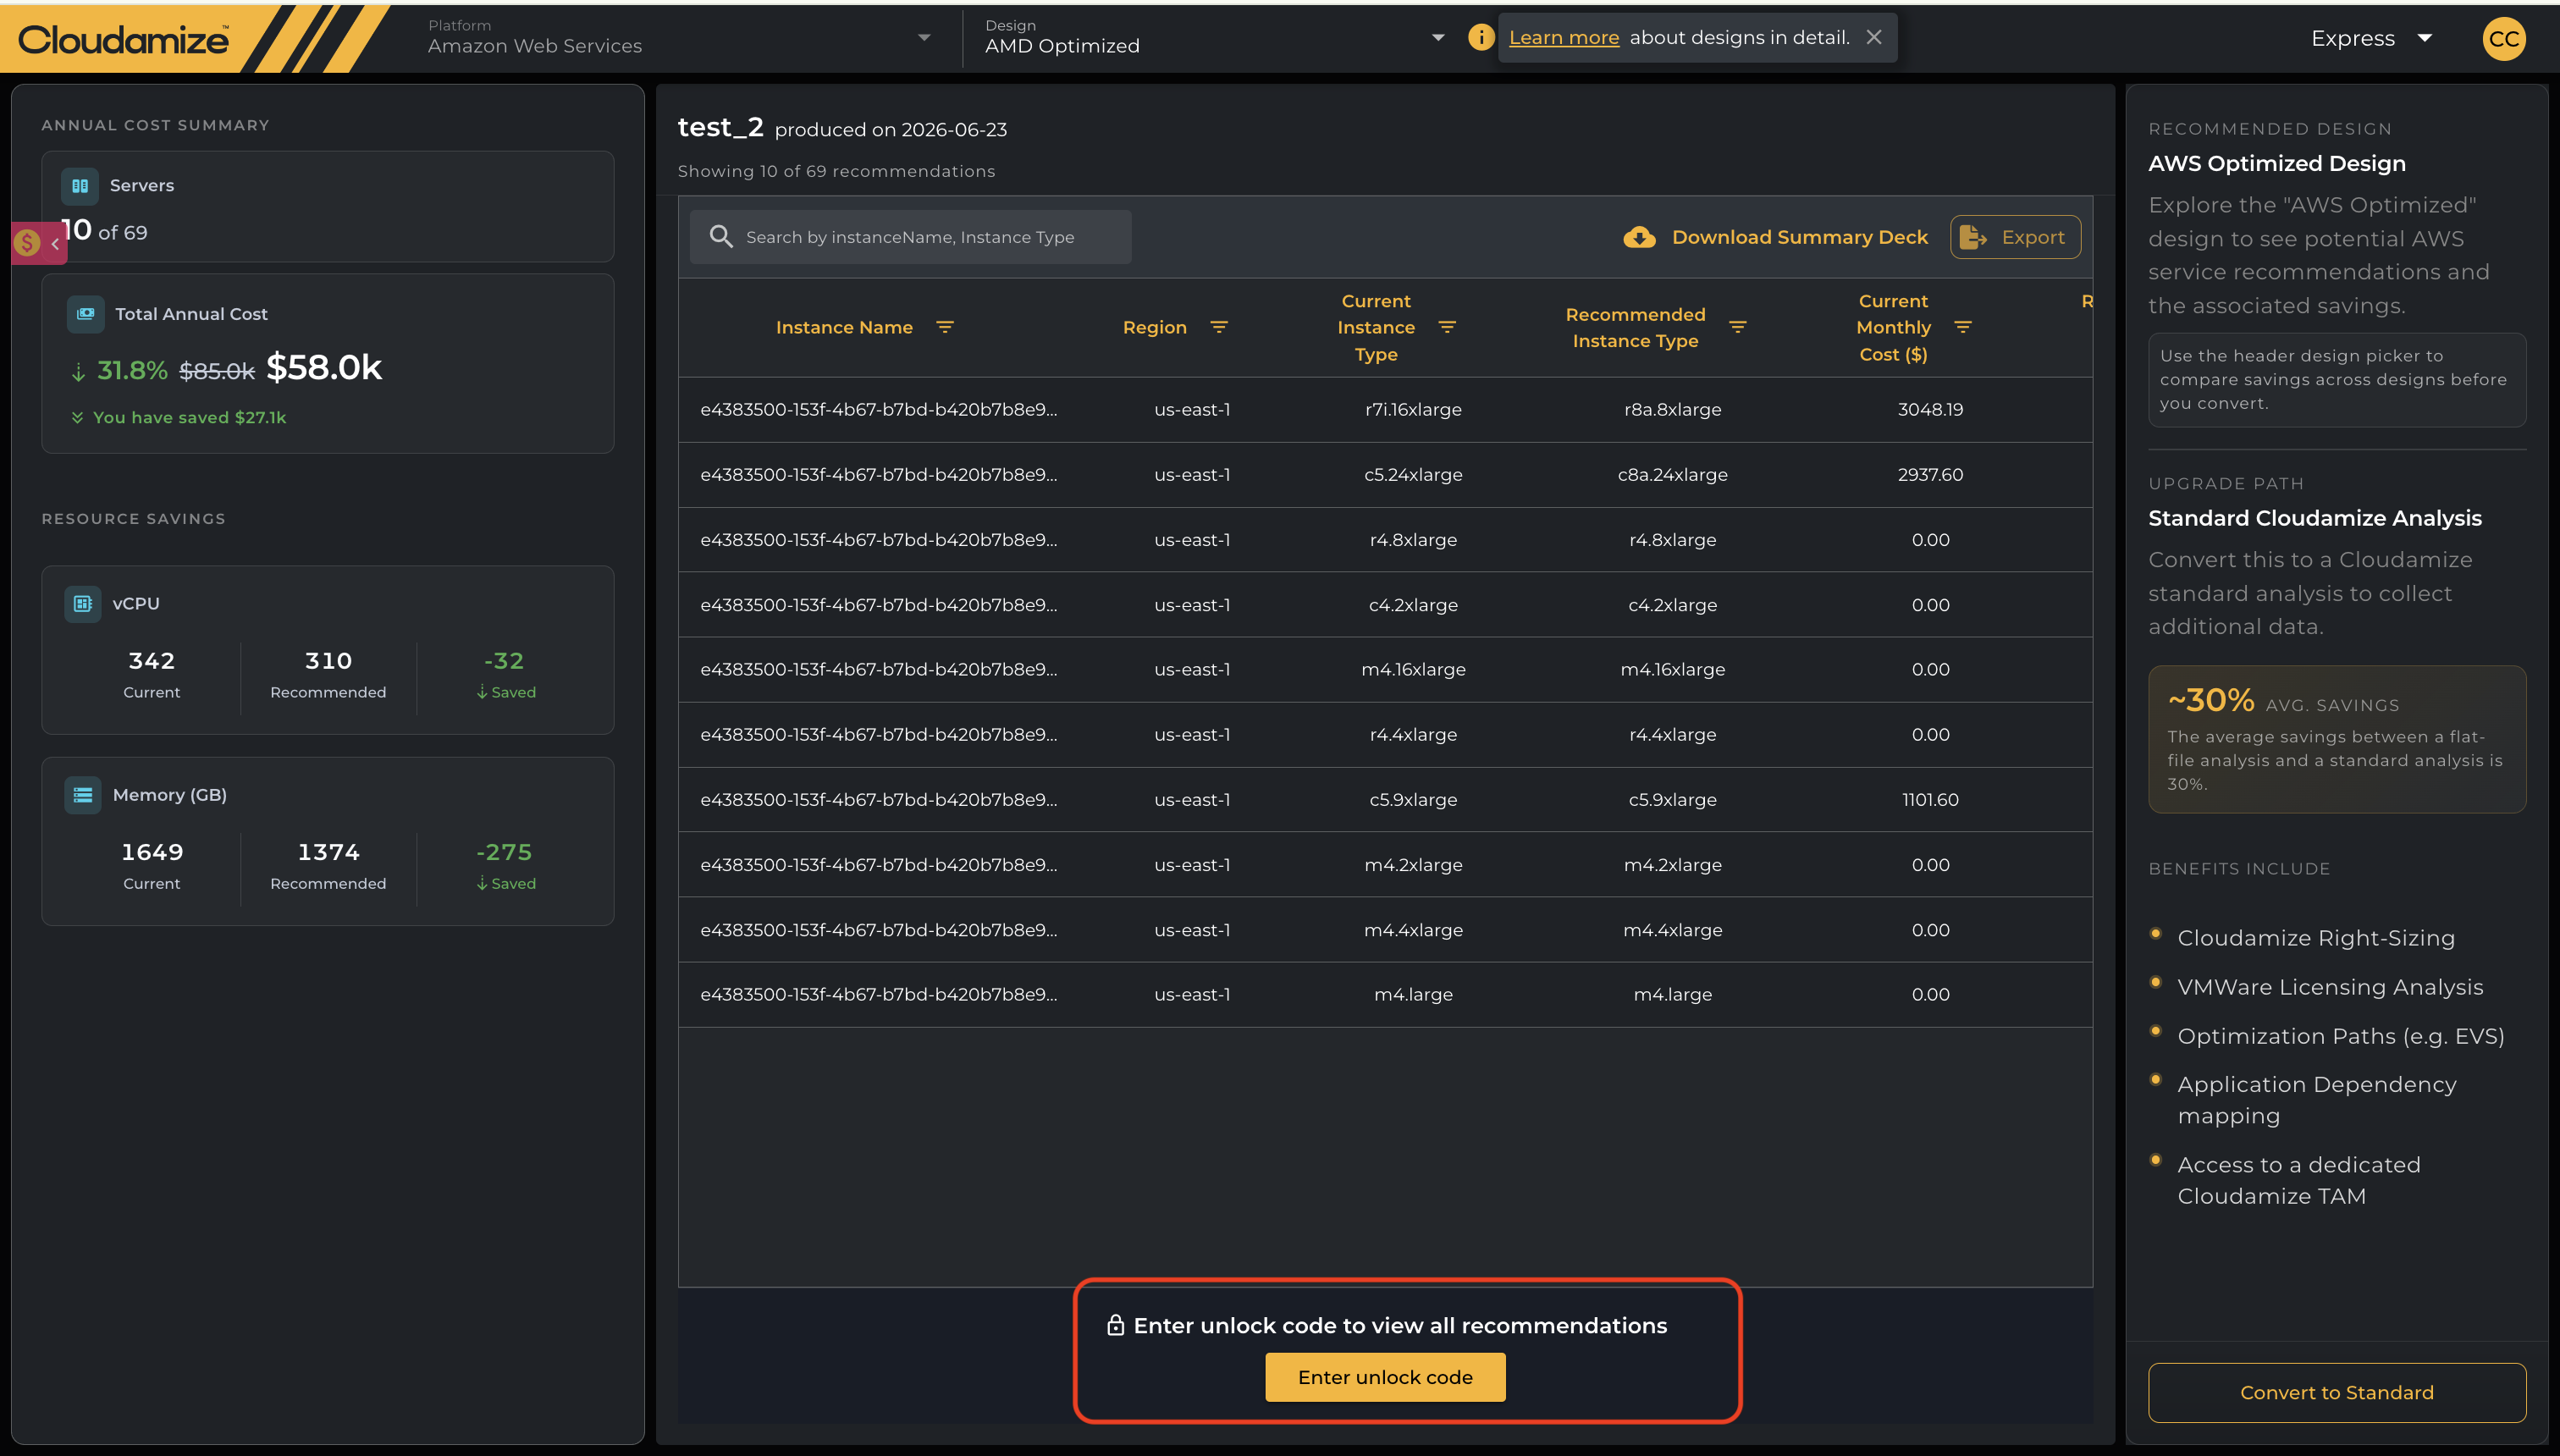Open the Region column filter icon
This screenshot has height=1456, width=2560.
[x=1218, y=327]
